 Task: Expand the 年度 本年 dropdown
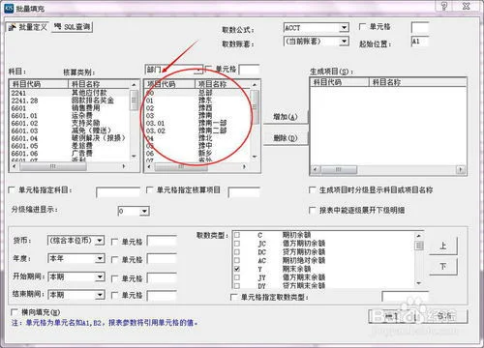tap(100, 258)
